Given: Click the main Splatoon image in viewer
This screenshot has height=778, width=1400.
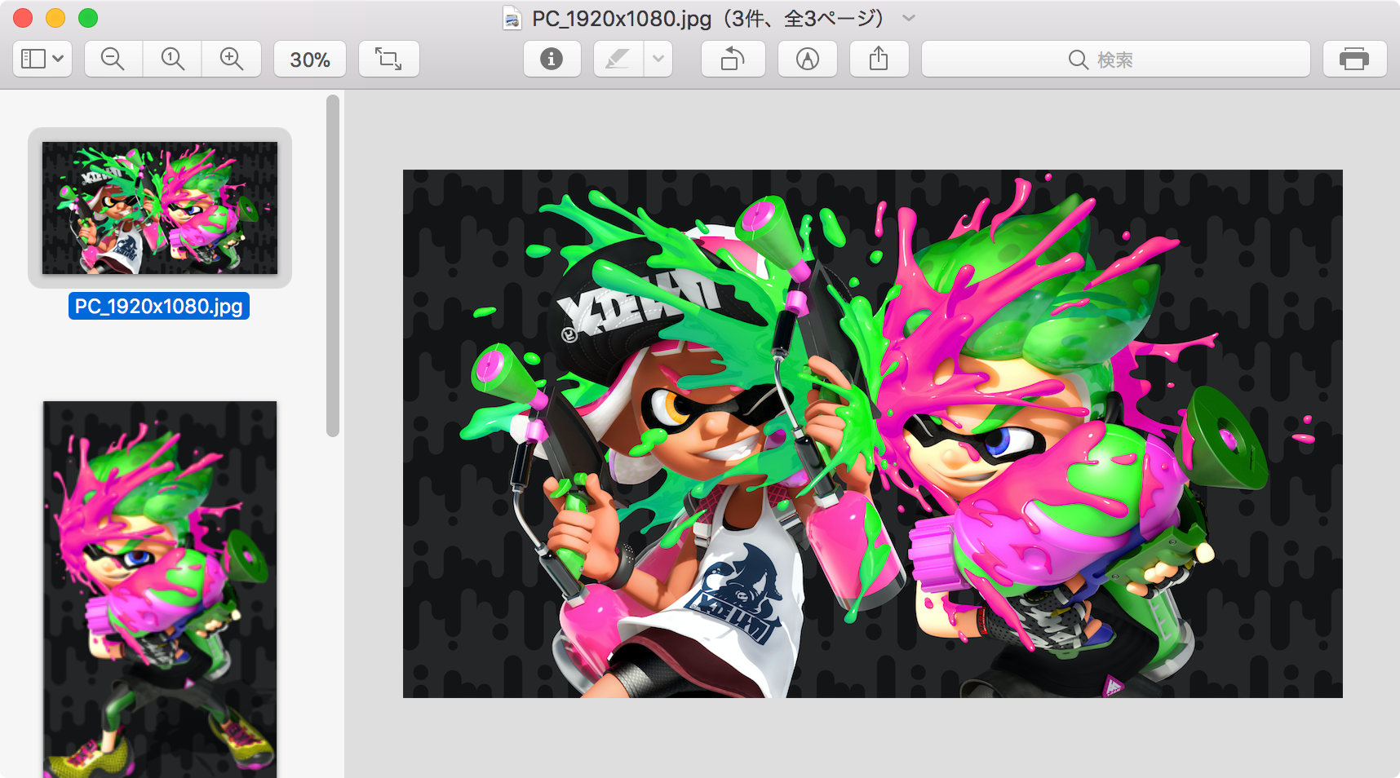Looking at the screenshot, I should coord(873,434).
